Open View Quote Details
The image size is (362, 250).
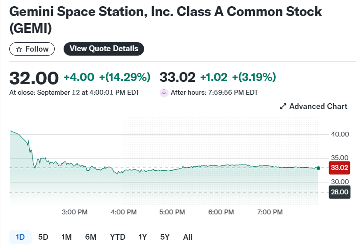104,49
